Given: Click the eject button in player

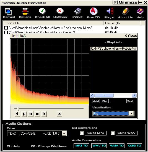Looking at the screenshot, I should coord(59,114).
